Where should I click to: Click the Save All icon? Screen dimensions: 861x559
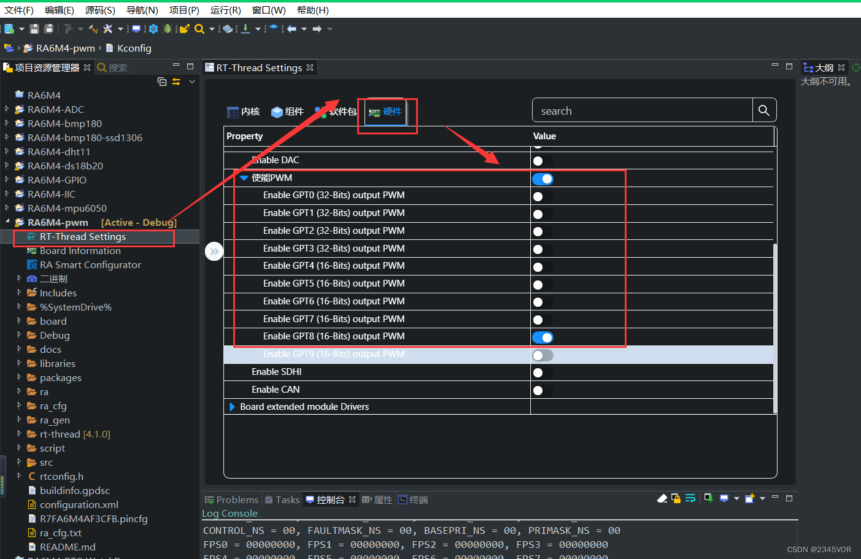coord(49,29)
